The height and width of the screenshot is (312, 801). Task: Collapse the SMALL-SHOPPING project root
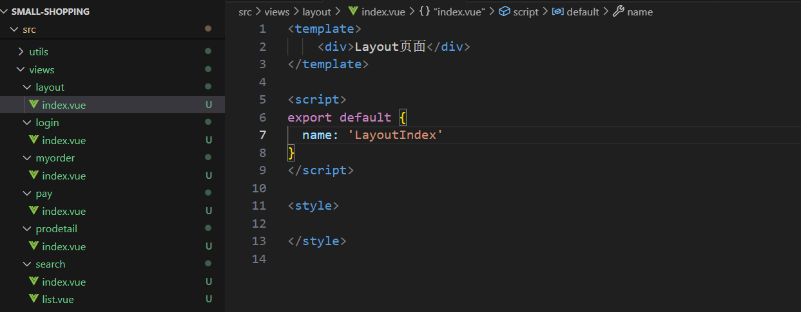tap(5, 12)
